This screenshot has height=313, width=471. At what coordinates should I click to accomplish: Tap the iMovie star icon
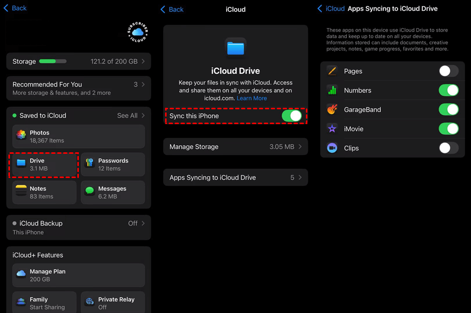click(x=332, y=129)
